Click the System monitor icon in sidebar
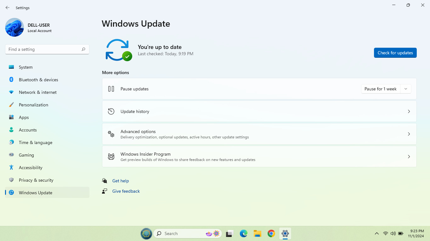This screenshot has width=430, height=241. click(x=11, y=67)
